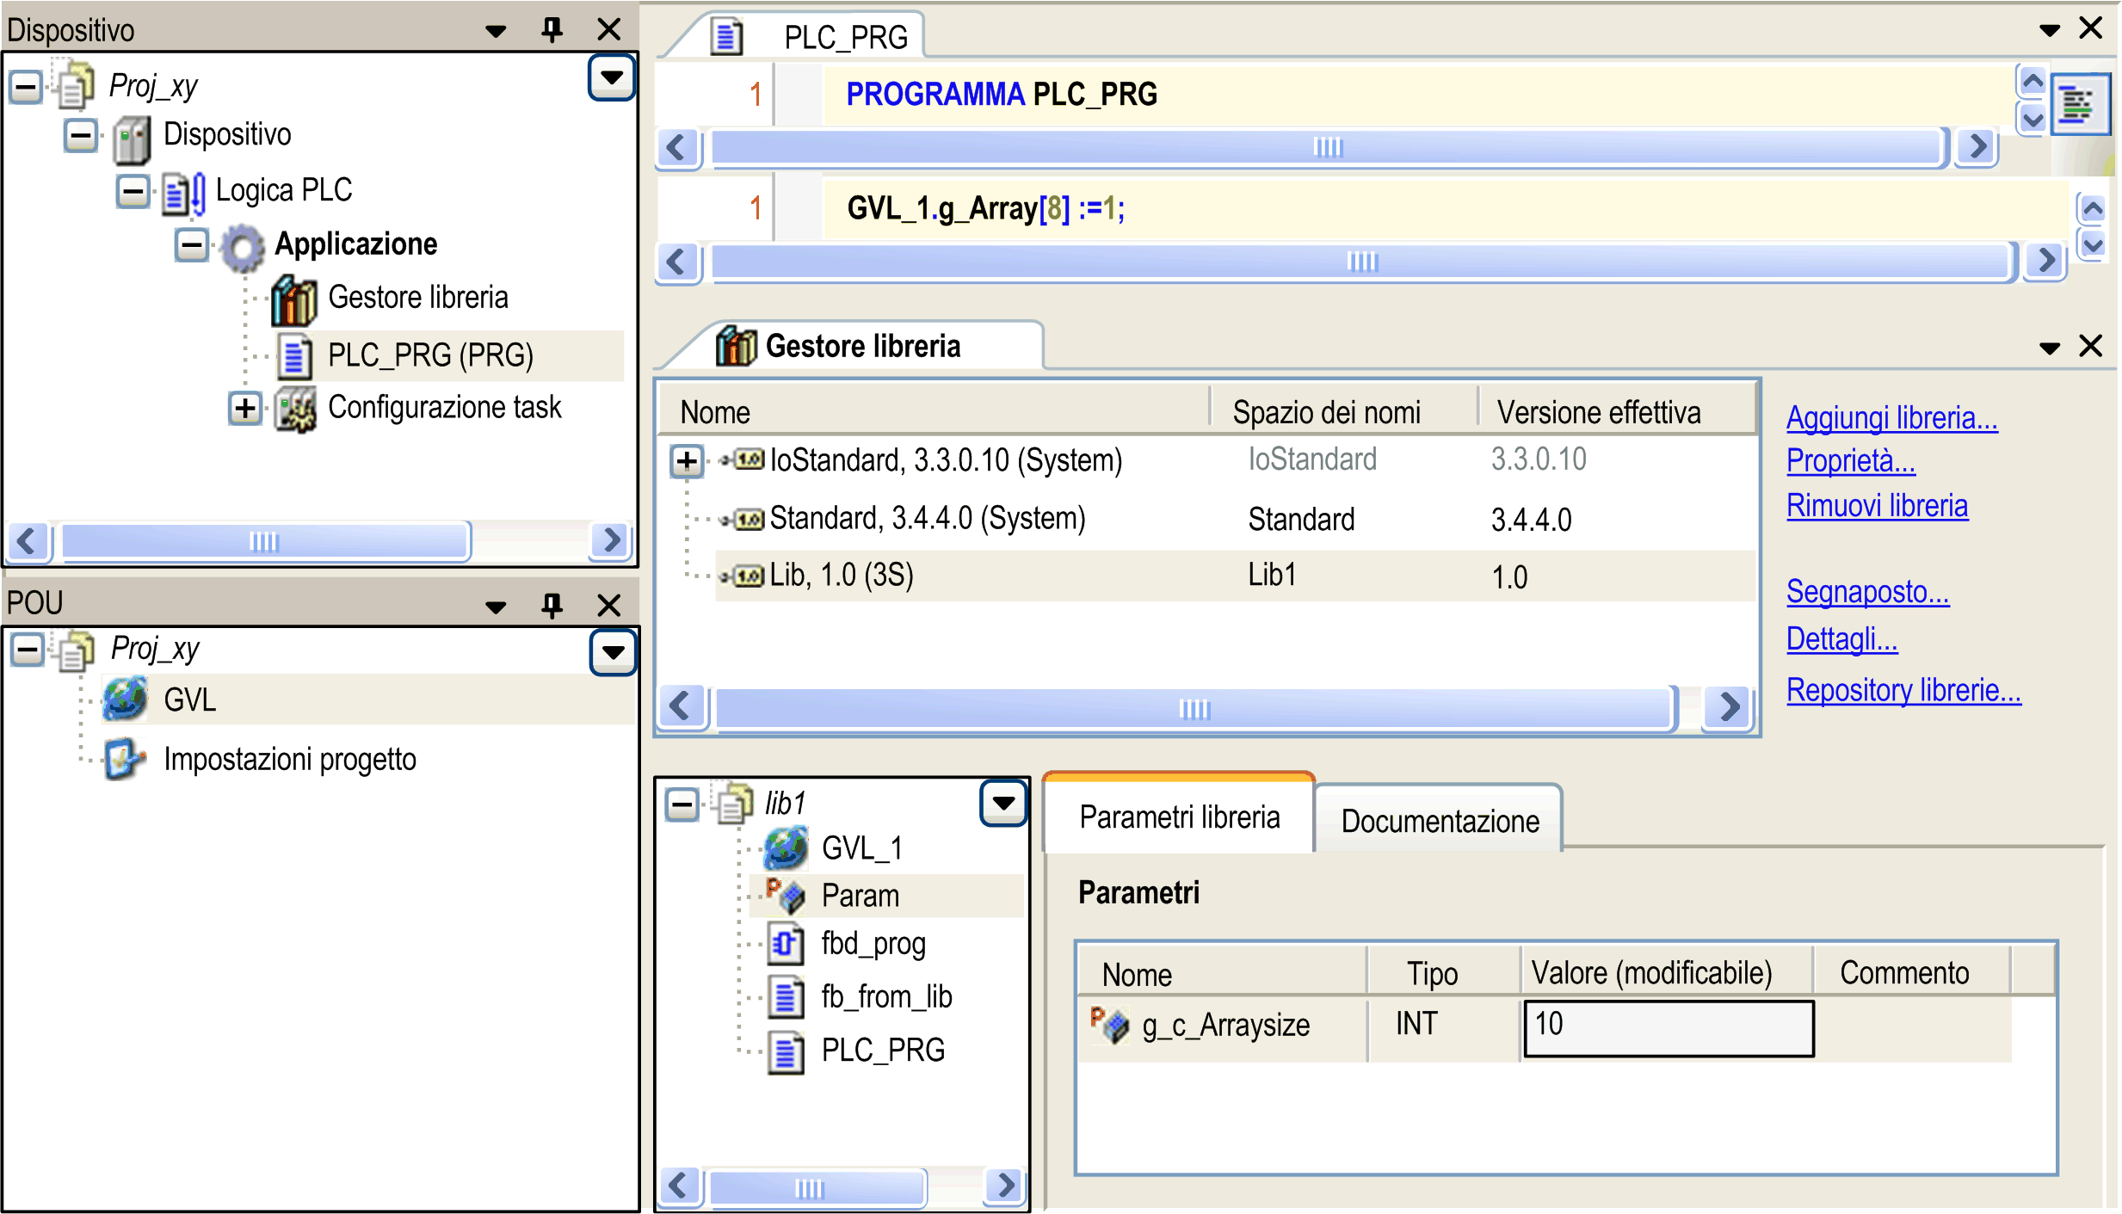Viewport: 2122px width, 1214px height.
Task: Switch to the Documentazione tab
Action: (x=1440, y=820)
